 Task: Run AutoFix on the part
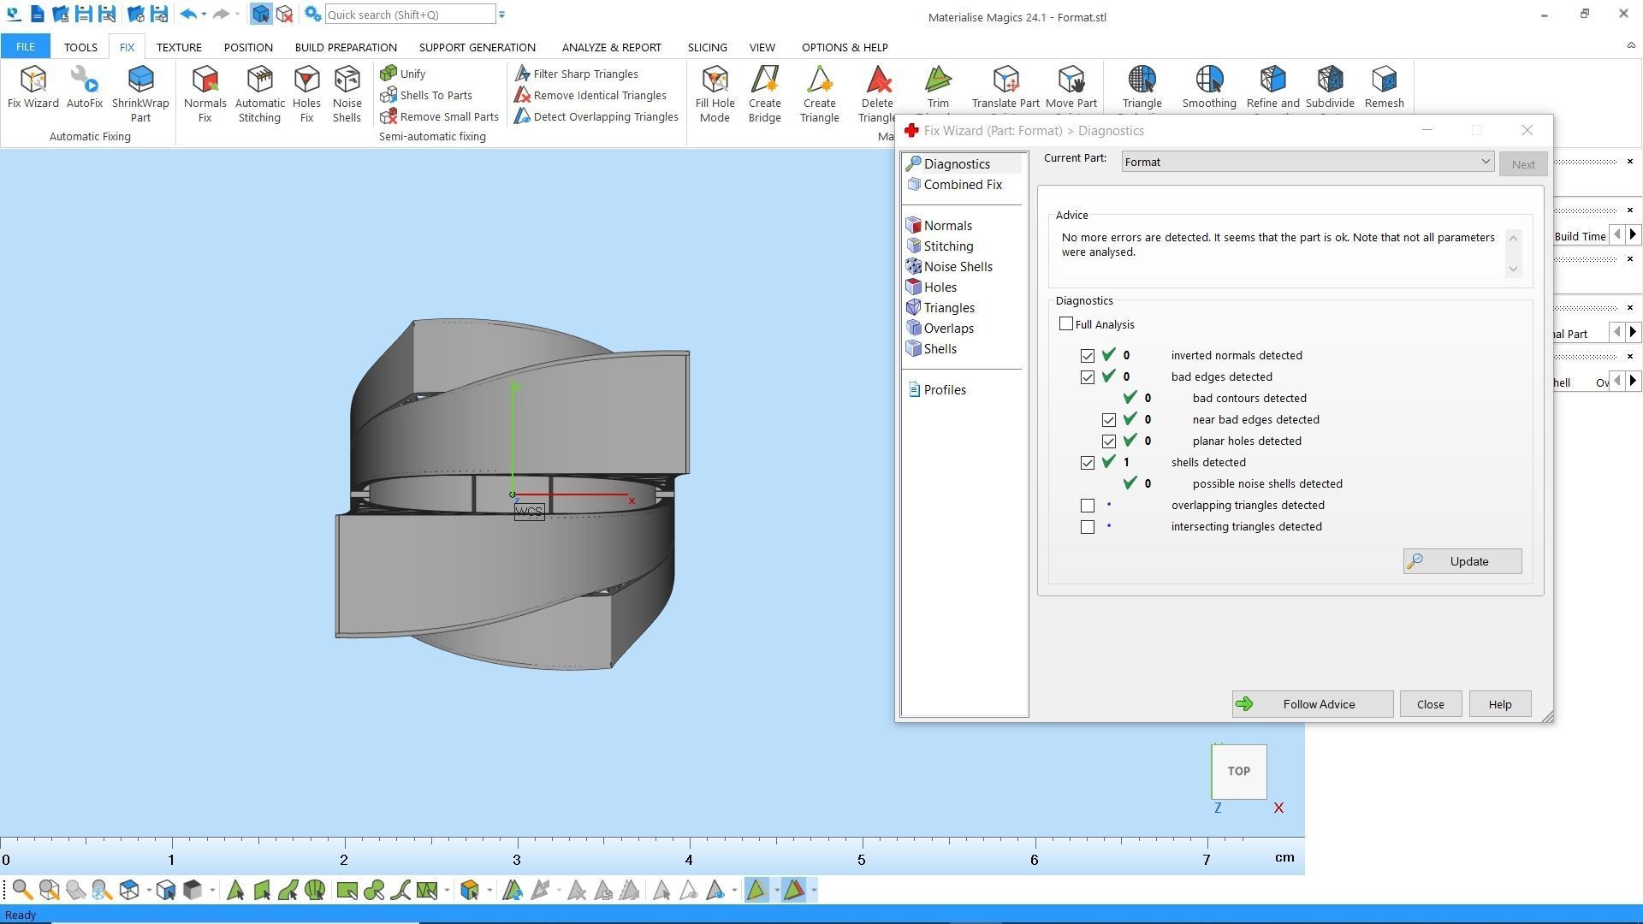coord(84,88)
